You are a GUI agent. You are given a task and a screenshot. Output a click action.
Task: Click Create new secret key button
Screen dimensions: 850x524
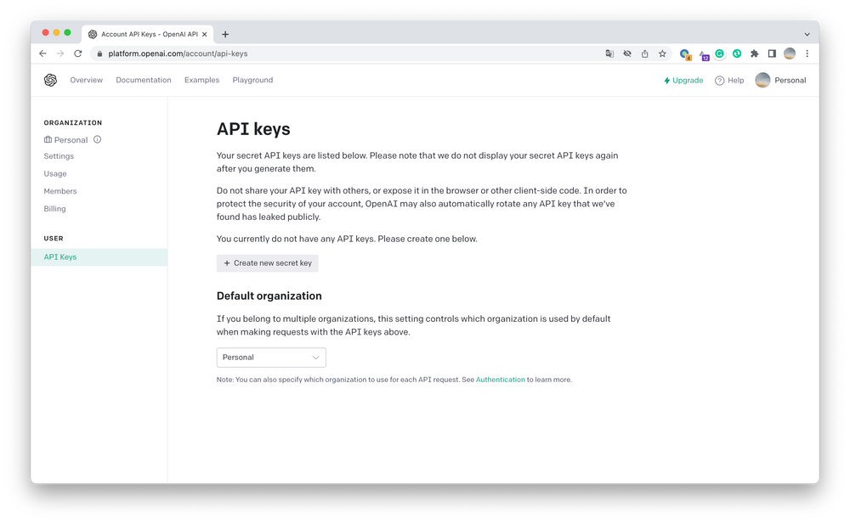[268, 263]
